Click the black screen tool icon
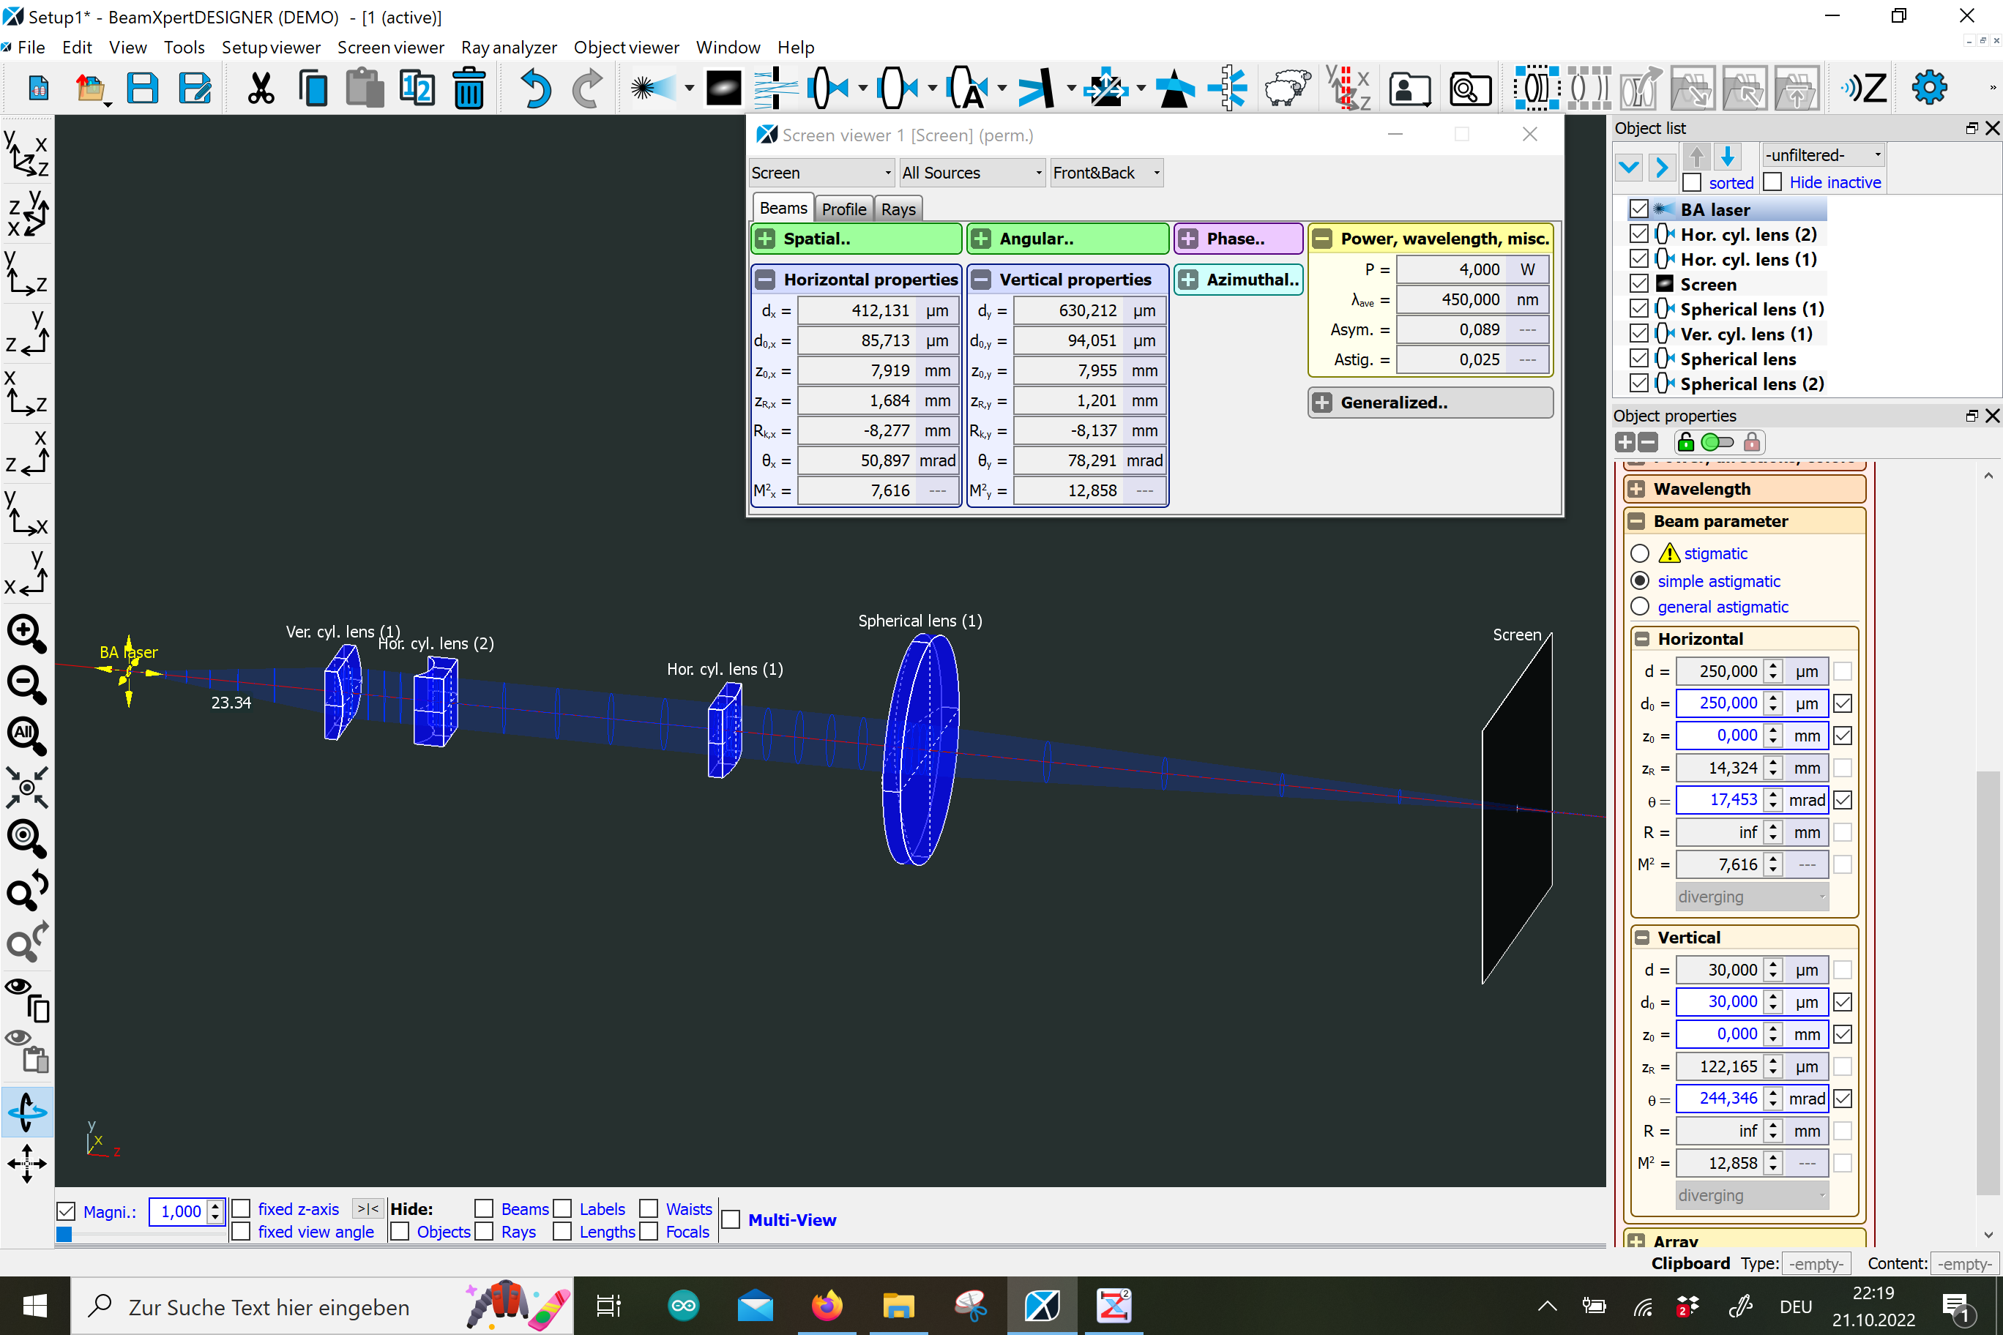 click(x=723, y=89)
